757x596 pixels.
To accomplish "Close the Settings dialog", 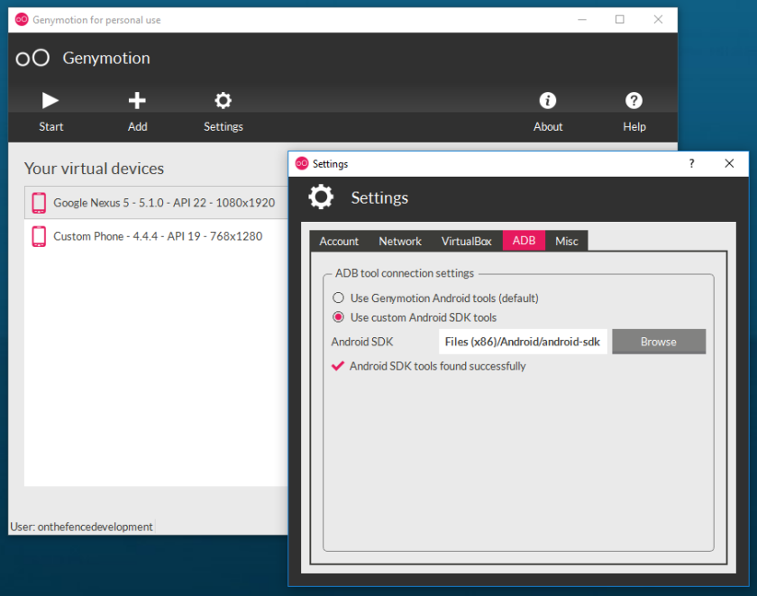I will [729, 163].
